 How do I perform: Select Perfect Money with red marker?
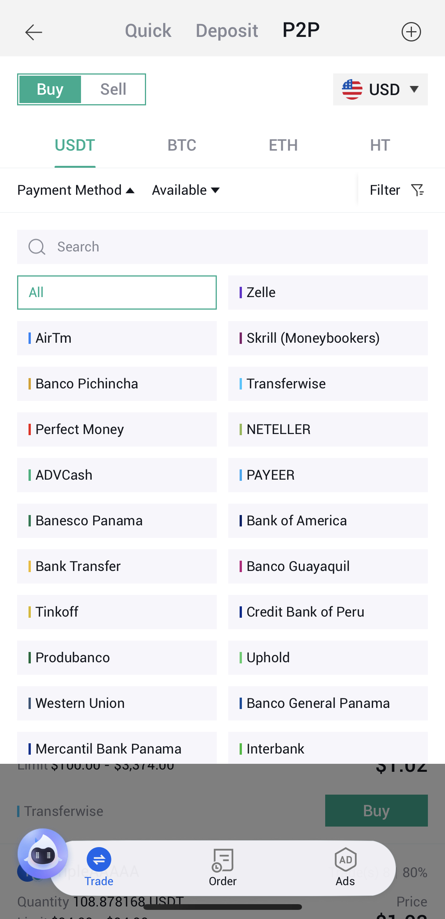pos(117,429)
